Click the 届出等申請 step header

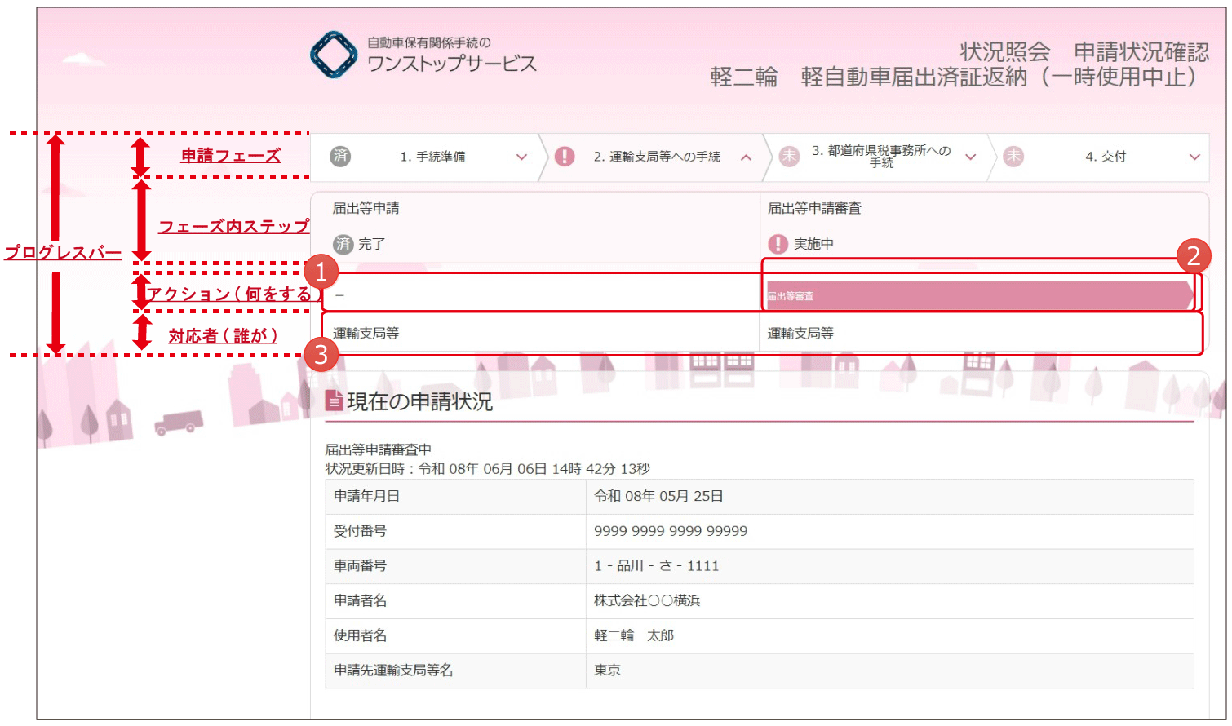pos(366,209)
